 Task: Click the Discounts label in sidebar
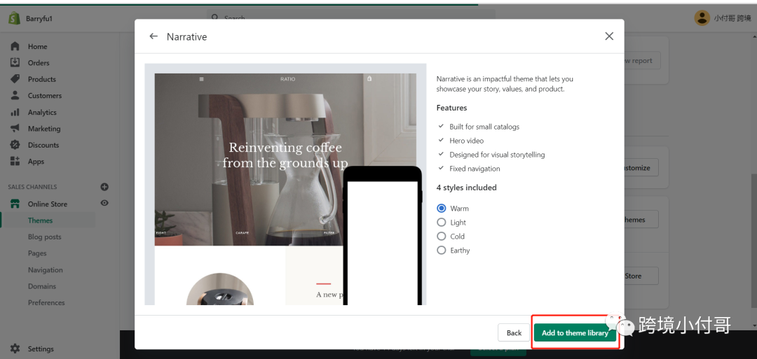click(43, 145)
